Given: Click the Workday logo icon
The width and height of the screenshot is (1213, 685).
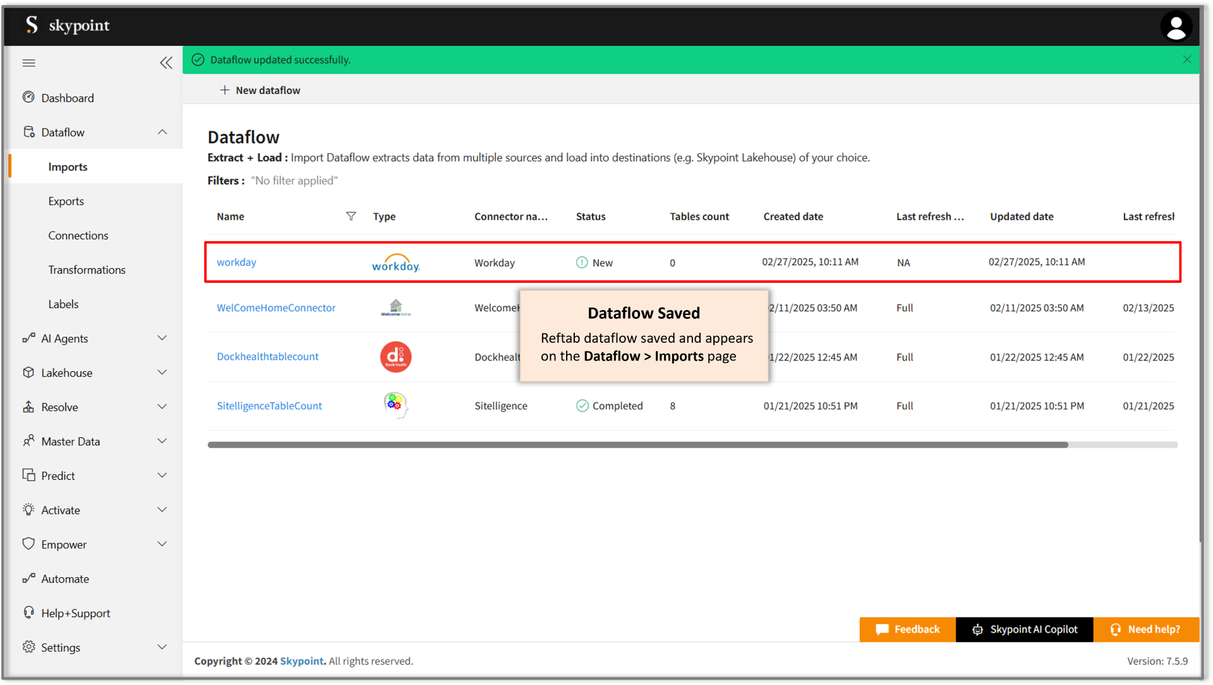Looking at the screenshot, I should (x=395, y=263).
